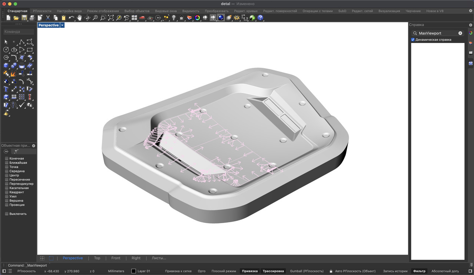Image resolution: width=474 pixels, height=275 pixels.
Task: Switch to the РПлоскости toolbar tab
Action: 42,11
